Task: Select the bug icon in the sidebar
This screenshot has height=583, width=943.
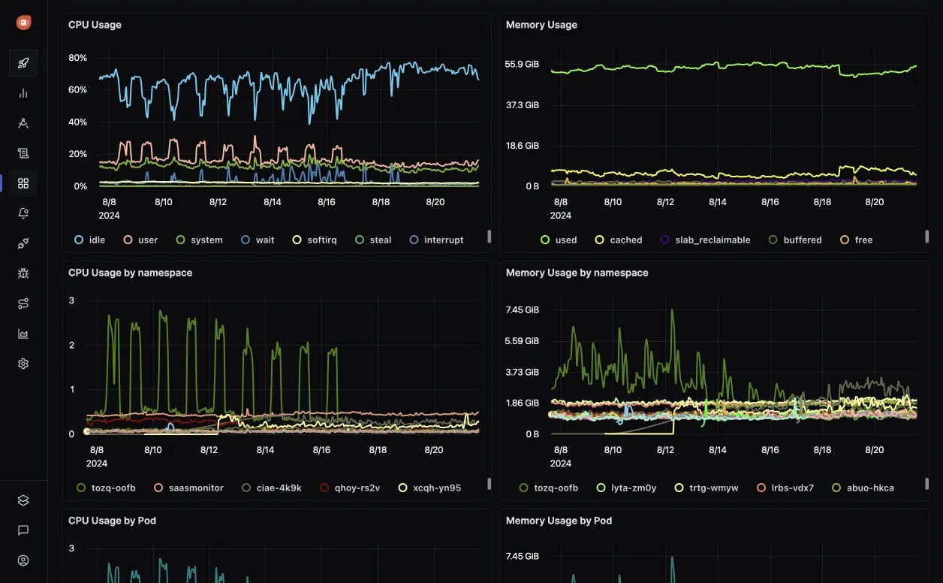Action: 23,273
